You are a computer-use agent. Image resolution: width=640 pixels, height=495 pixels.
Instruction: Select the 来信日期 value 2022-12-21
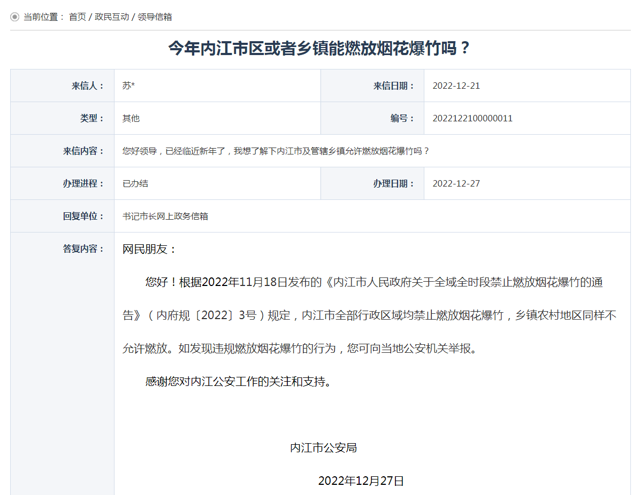click(456, 86)
